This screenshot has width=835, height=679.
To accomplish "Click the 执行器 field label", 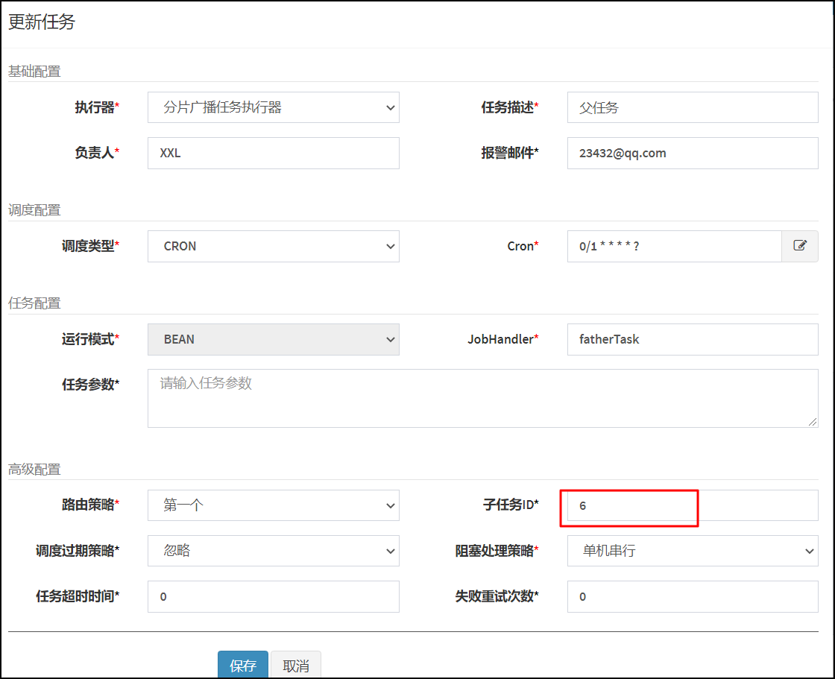I will pos(97,107).
